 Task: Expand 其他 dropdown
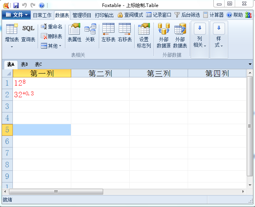[51, 46]
